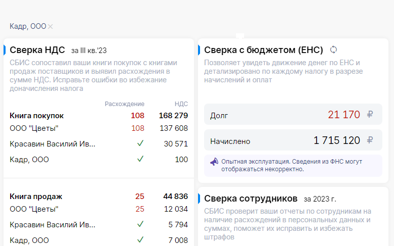Click the megaphone notice icon
This screenshot has width=394, height=246.
click(x=214, y=162)
